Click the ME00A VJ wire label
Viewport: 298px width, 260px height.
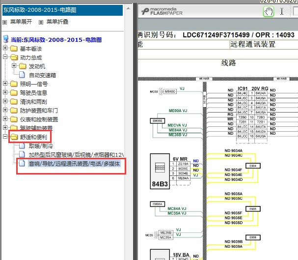178,111
